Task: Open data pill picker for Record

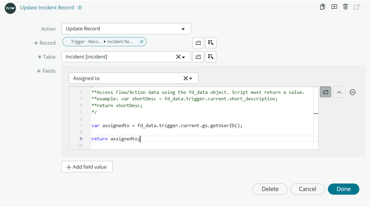Action: pos(211,43)
